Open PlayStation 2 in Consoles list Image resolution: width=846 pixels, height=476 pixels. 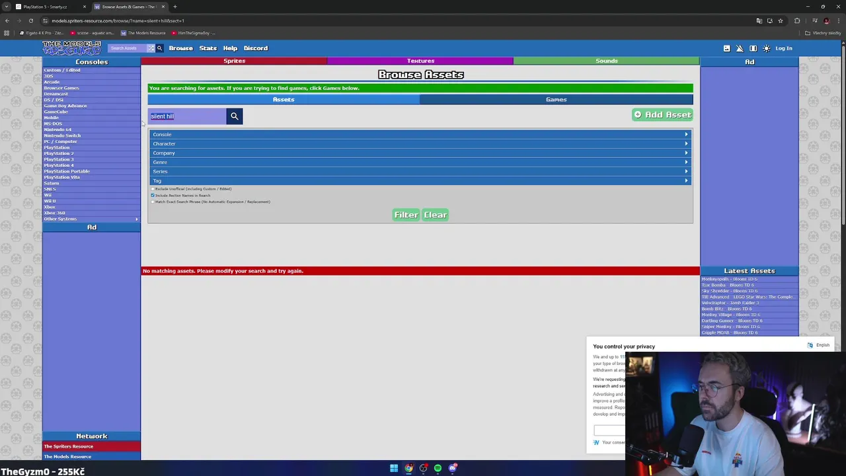[x=59, y=153]
